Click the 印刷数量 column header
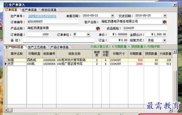The width and height of the screenshot is (182, 115). (x=136, y=54)
